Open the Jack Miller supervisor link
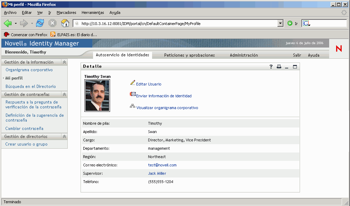 (x=157, y=173)
